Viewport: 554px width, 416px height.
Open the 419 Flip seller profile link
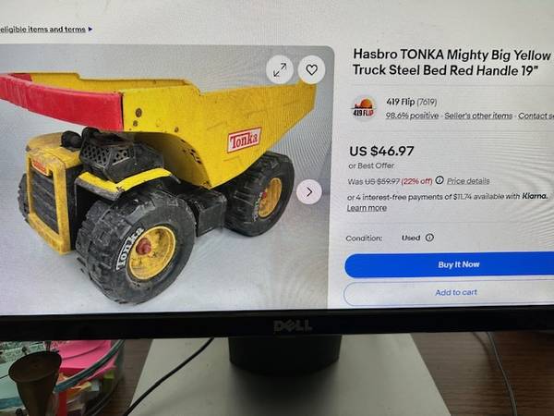[x=401, y=102]
